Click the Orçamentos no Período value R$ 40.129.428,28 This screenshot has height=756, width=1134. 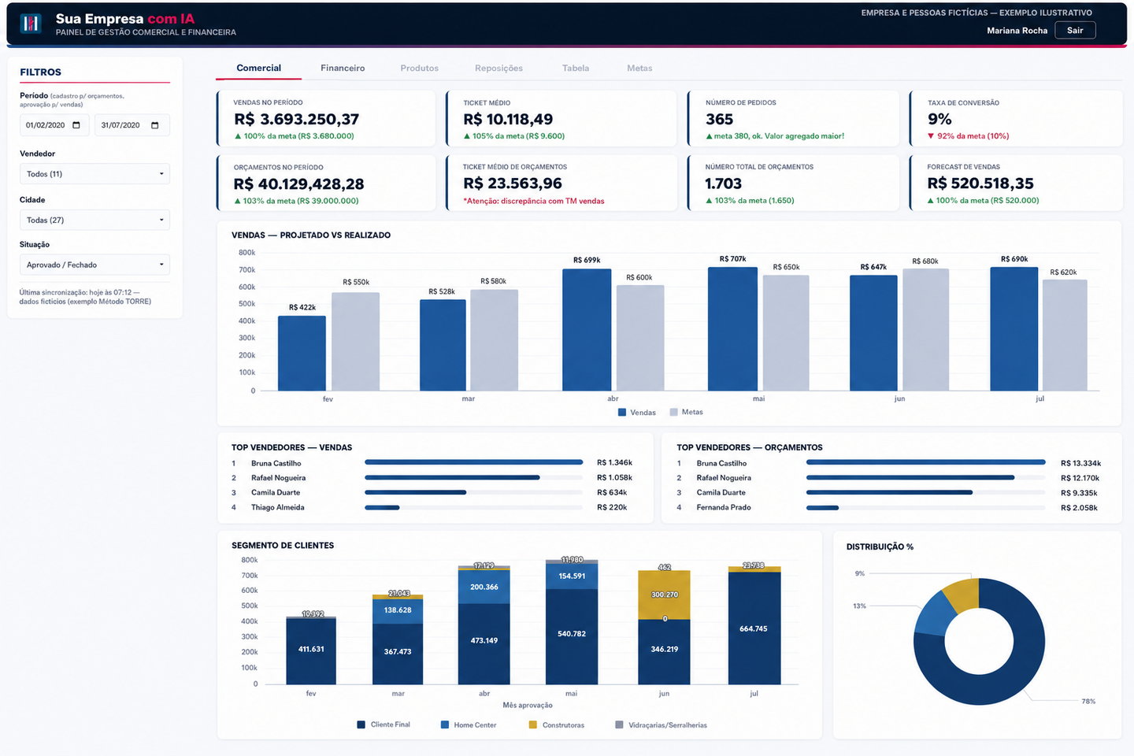click(298, 183)
